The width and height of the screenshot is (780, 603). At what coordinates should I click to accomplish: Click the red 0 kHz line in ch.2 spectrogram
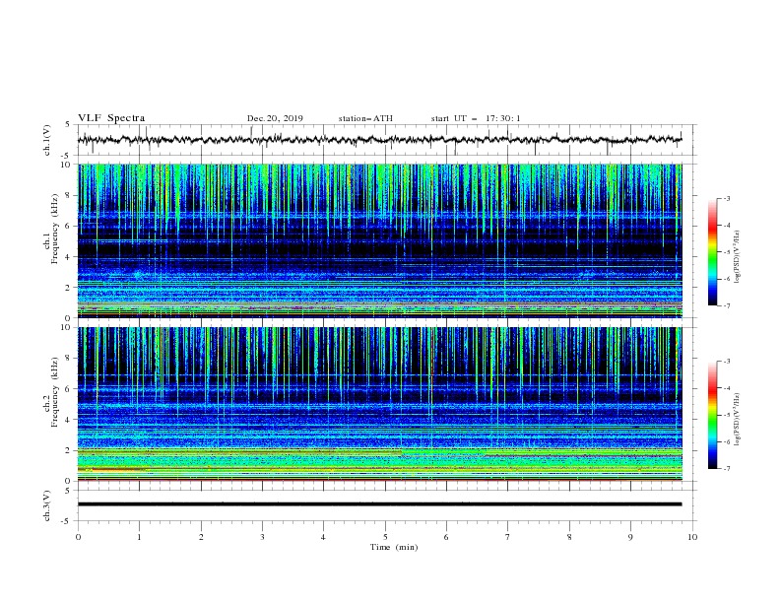coord(379,480)
